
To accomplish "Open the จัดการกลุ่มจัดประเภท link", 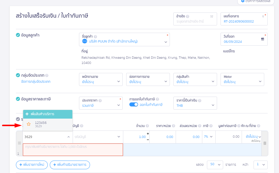I will click(x=36, y=82).
